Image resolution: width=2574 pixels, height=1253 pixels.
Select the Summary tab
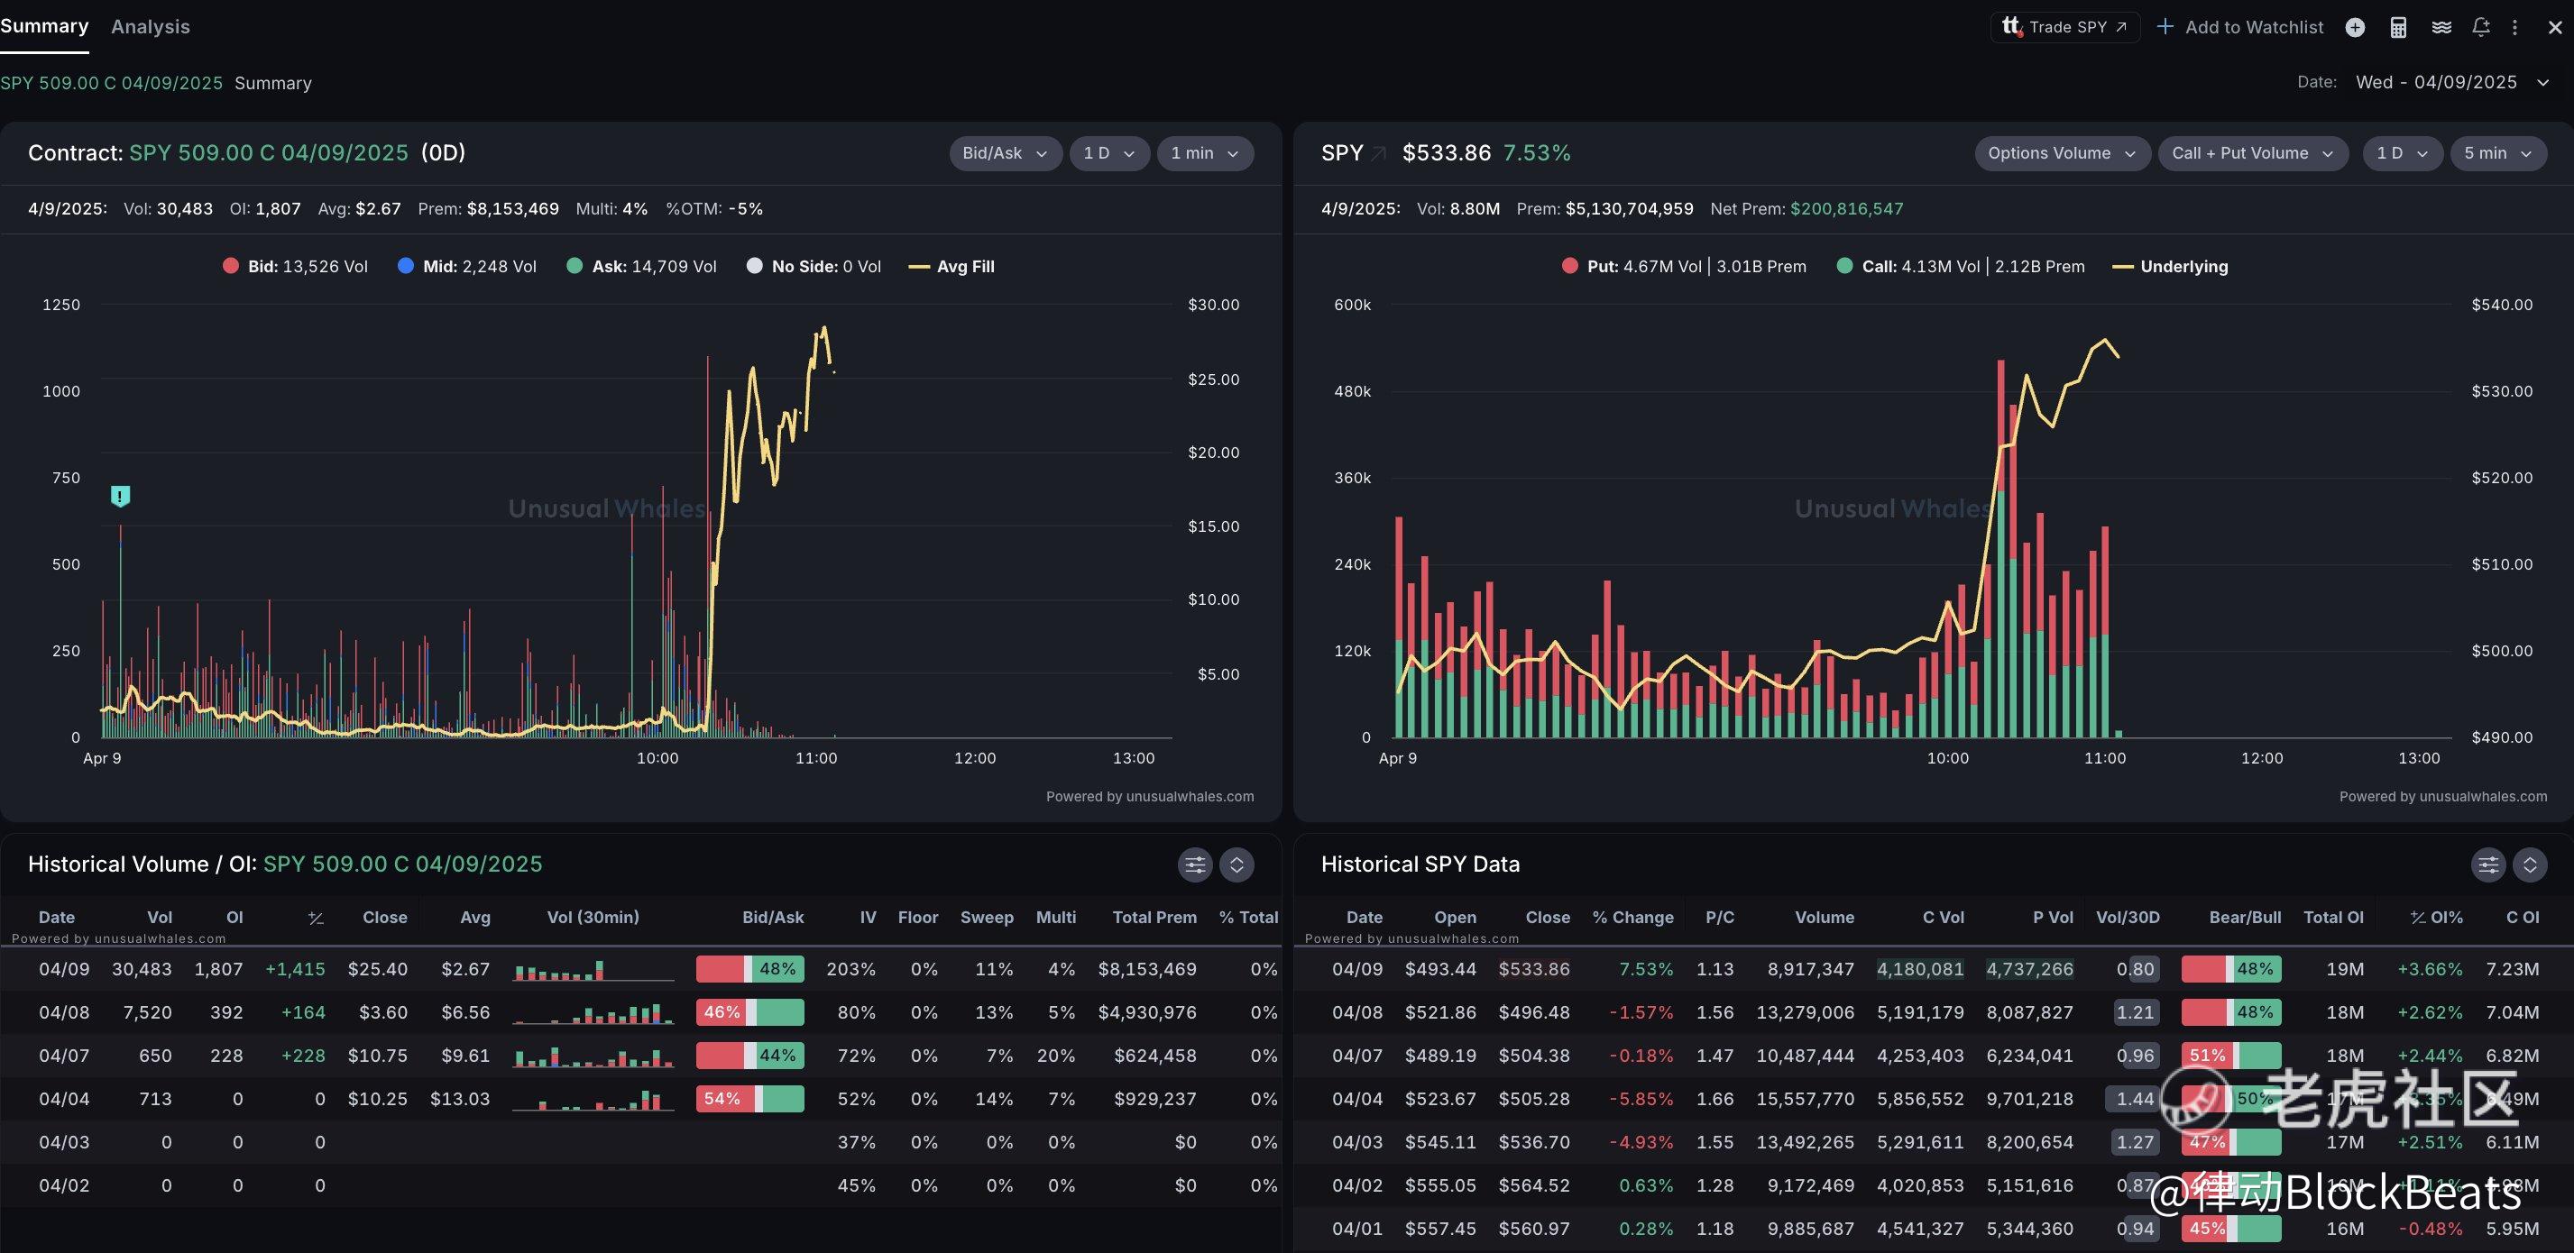point(44,26)
